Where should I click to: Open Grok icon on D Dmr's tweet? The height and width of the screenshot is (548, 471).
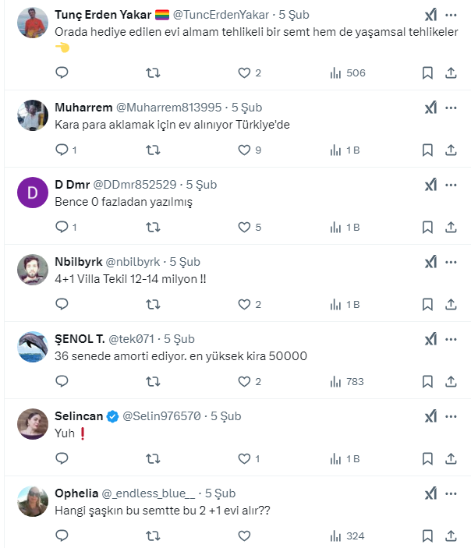[x=430, y=185]
